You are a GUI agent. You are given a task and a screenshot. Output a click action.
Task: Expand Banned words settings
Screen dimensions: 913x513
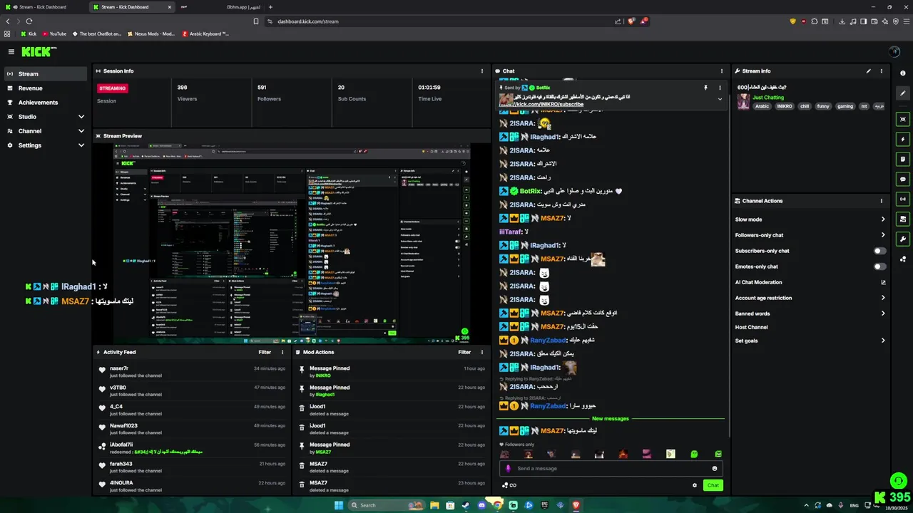pos(883,313)
